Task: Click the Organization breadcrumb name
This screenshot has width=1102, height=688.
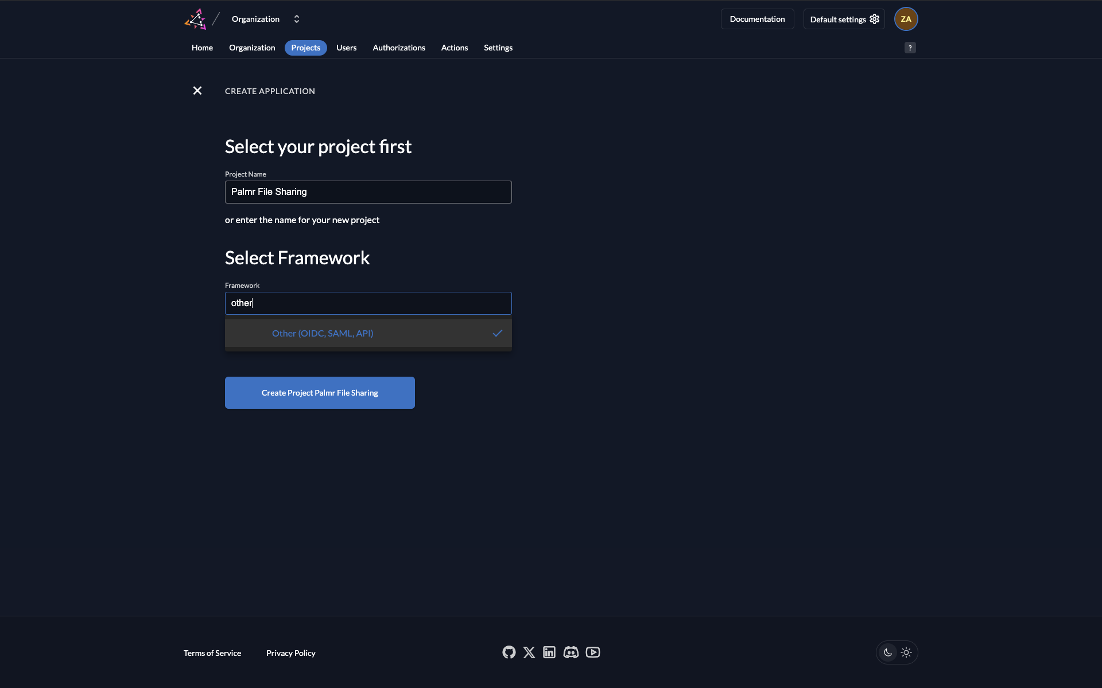Action: click(255, 19)
